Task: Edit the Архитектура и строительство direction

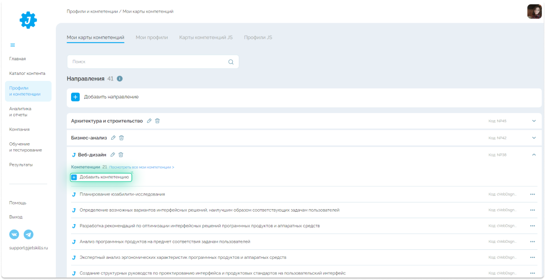Action: tap(149, 121)
